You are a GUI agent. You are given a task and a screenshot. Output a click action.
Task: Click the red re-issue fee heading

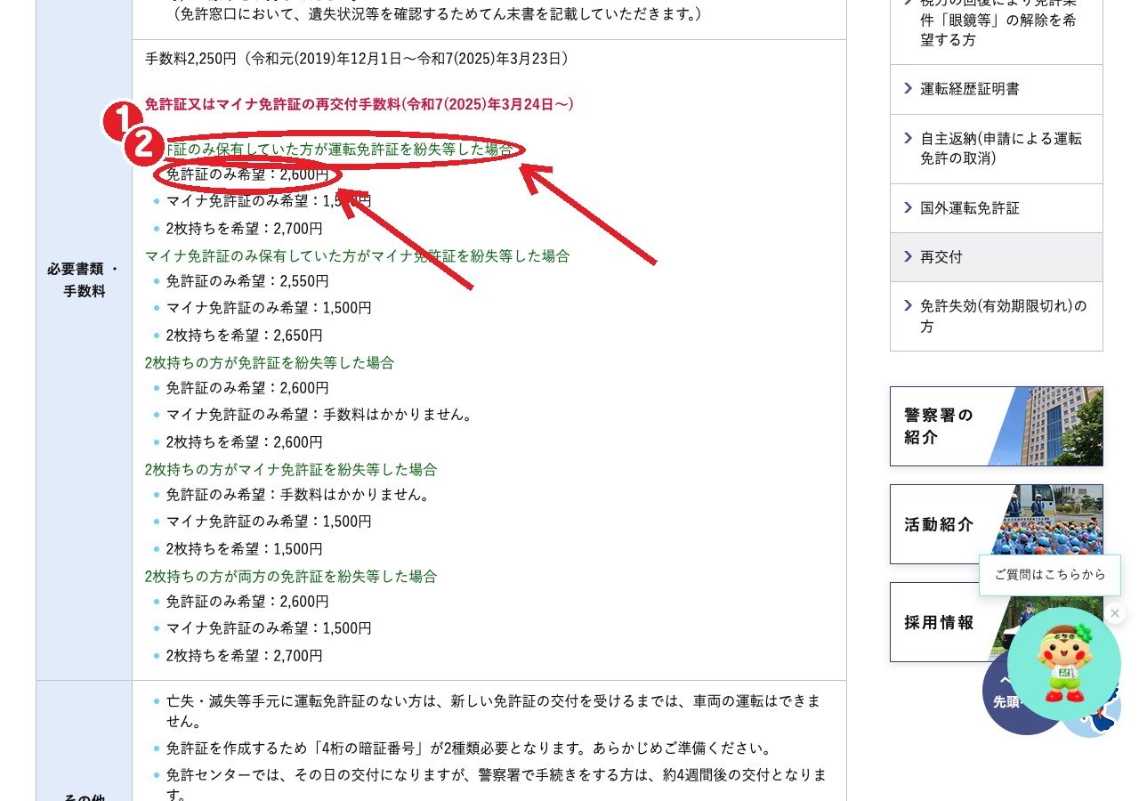[x=359, y=104]
